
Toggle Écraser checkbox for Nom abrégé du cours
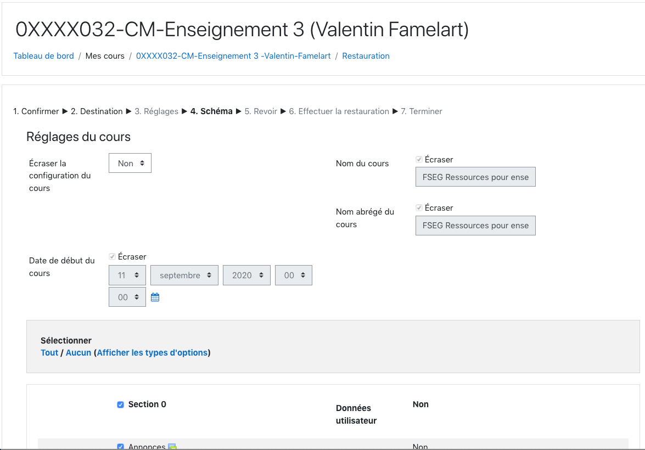pyautogui.click(x=419, y=208)
